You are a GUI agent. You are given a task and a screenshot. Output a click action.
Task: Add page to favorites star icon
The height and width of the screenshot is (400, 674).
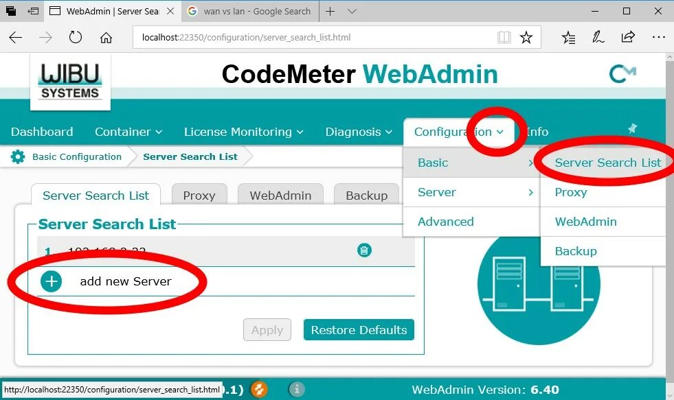(526, 38)
